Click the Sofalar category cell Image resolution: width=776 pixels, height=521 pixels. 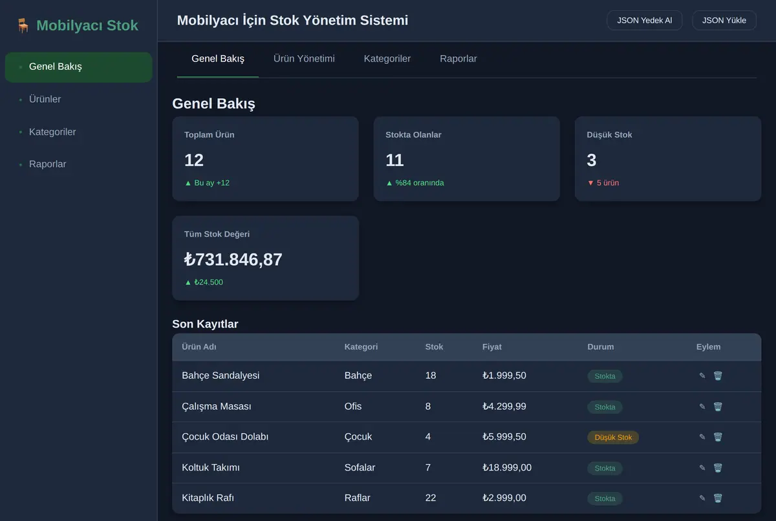pyautogui.click(x=360, y=468)
